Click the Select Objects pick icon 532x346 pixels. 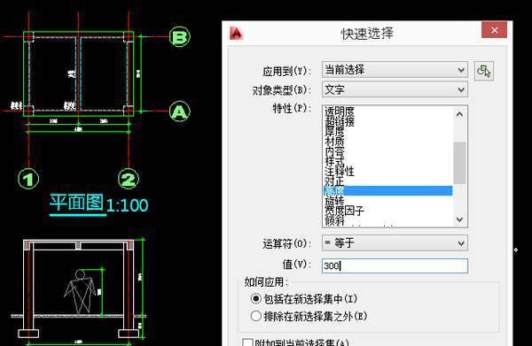[x=484, y=71]
